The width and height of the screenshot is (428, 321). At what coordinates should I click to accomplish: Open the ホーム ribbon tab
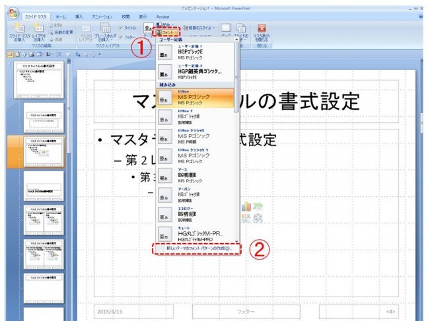(60, 14)
